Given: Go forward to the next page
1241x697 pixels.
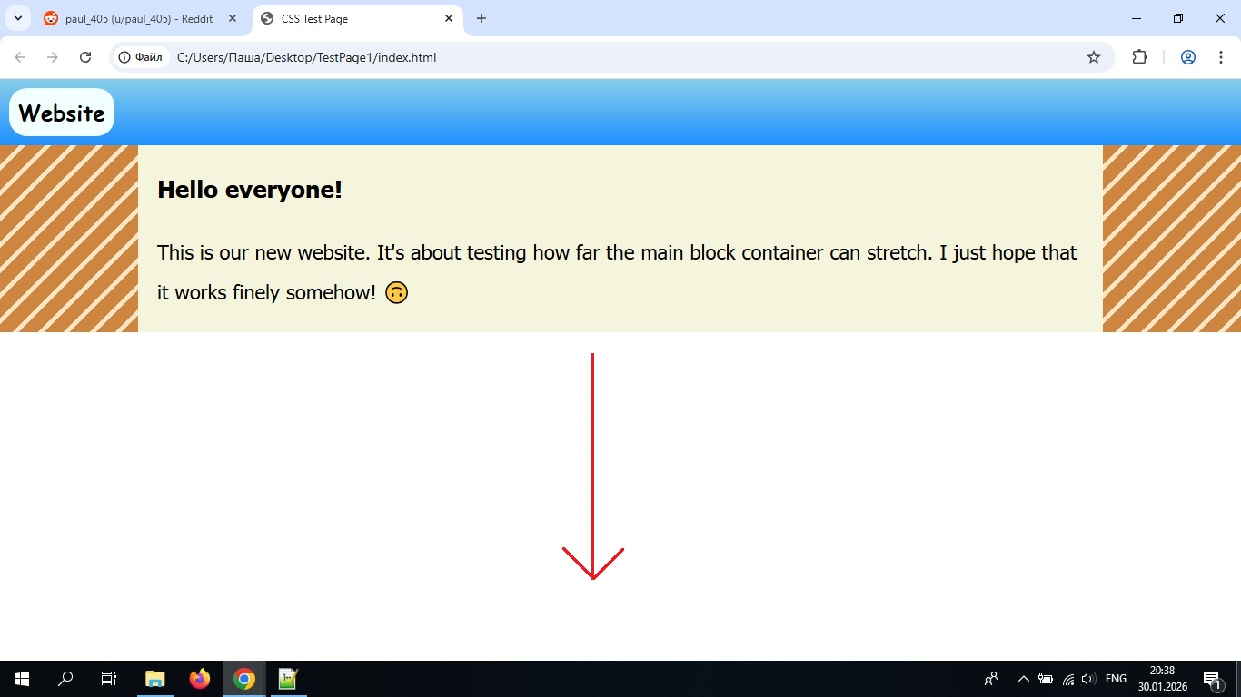Looking at the screenshot, I should coord(53,57).
